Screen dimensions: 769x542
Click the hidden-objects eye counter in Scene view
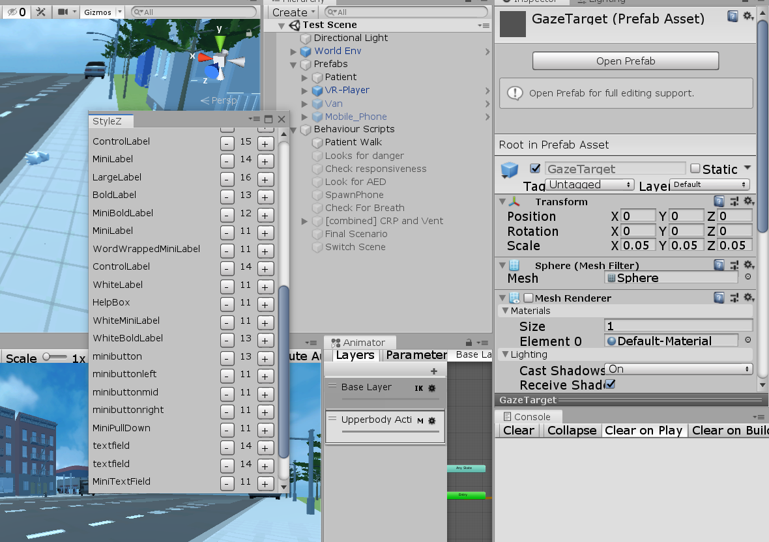point(17,12)
